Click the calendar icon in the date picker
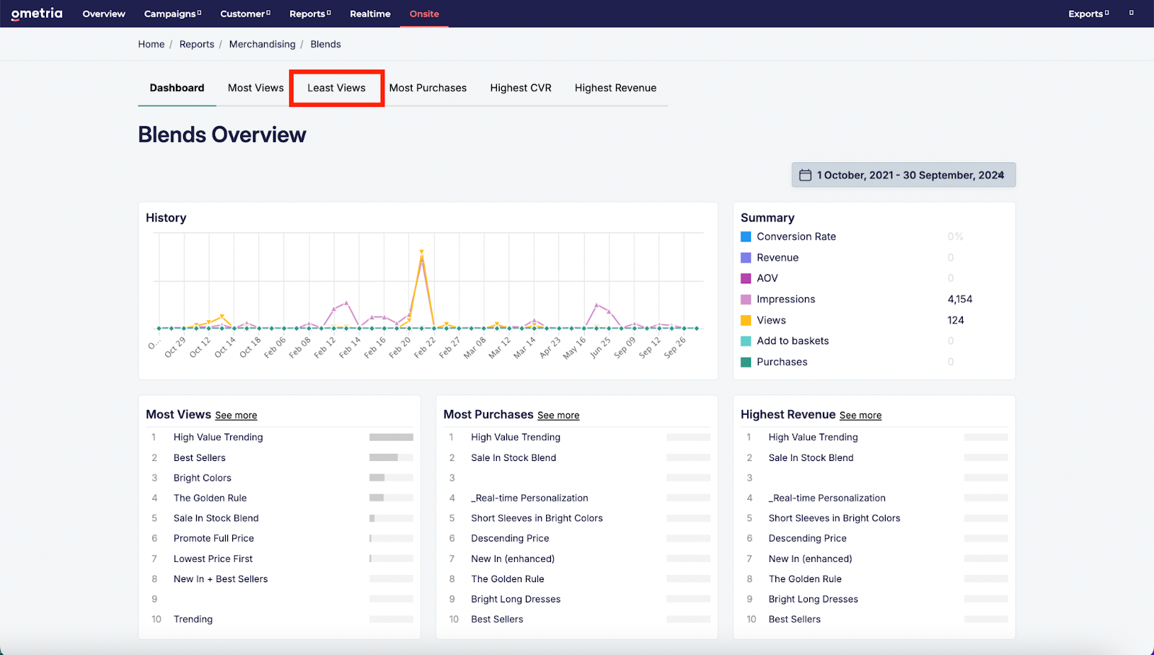 tap(805, 175)
